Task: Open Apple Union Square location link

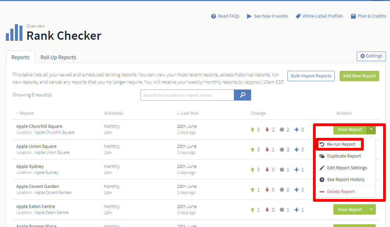Action: tap(52, 152)
